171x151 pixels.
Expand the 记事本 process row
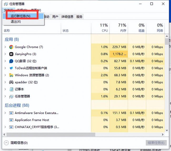click(x=5, y=89)
